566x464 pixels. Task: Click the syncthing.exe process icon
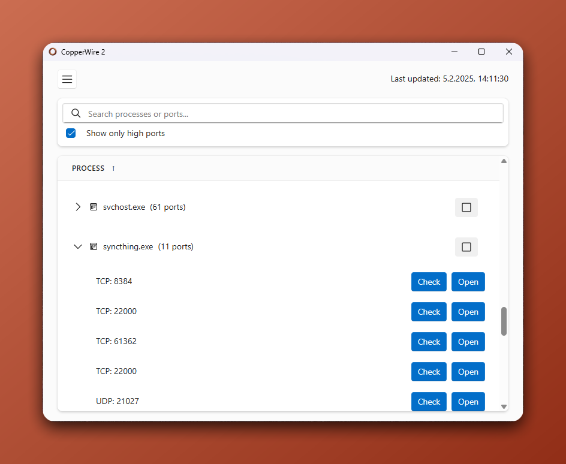(94, 247)
